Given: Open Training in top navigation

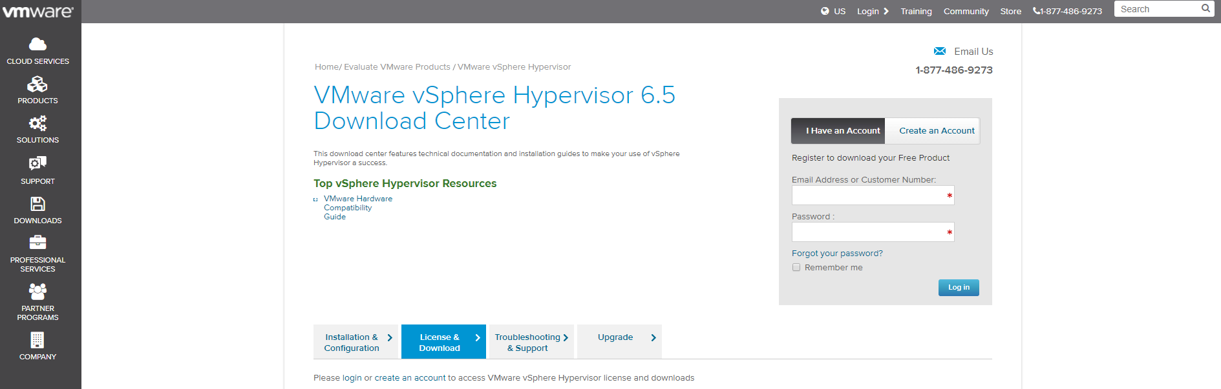Looking at the screenshot, I should (916, 11).
